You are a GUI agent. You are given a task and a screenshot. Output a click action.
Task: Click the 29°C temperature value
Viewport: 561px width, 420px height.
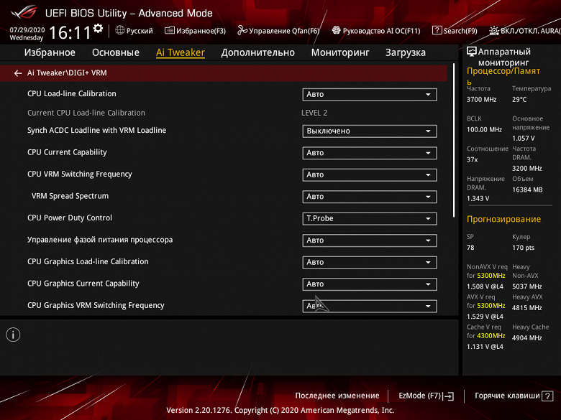[x=519, y=100]
